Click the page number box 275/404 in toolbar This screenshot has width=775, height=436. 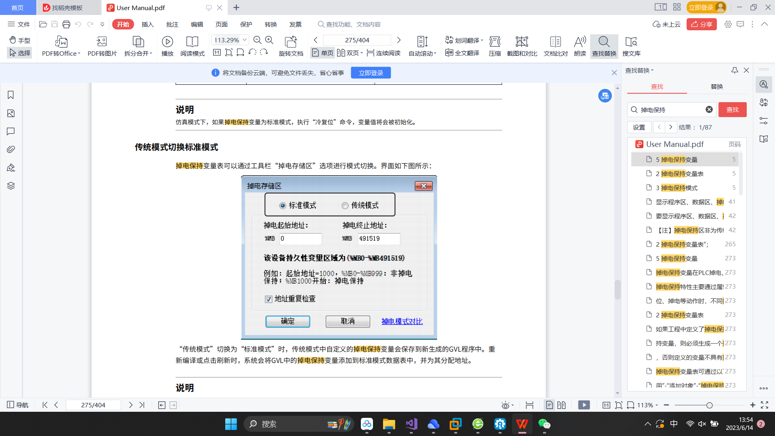tap(357, 40)
